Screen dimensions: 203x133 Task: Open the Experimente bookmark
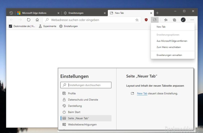click(x=48, y=26)
